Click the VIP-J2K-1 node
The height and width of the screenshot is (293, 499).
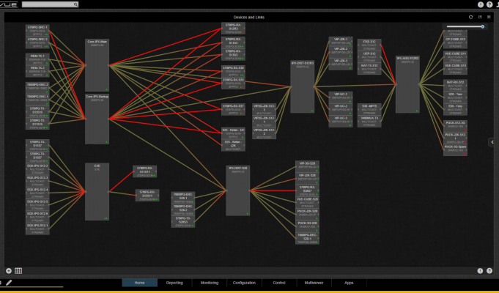tap(341, 42)
